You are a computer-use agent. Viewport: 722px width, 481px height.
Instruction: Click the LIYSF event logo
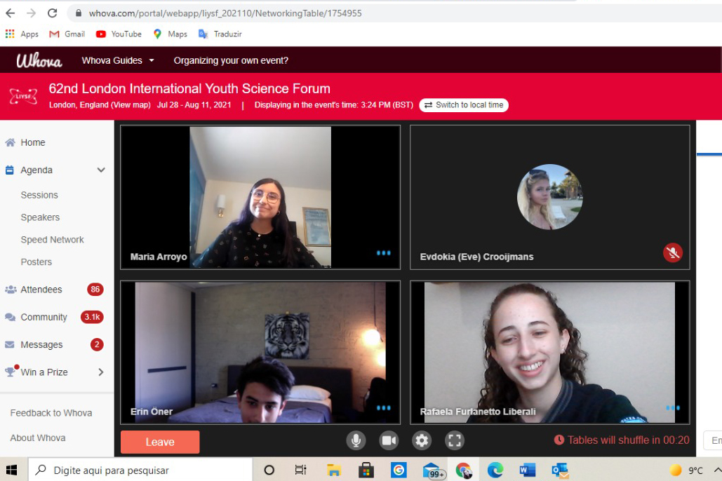tap(23, 96)
